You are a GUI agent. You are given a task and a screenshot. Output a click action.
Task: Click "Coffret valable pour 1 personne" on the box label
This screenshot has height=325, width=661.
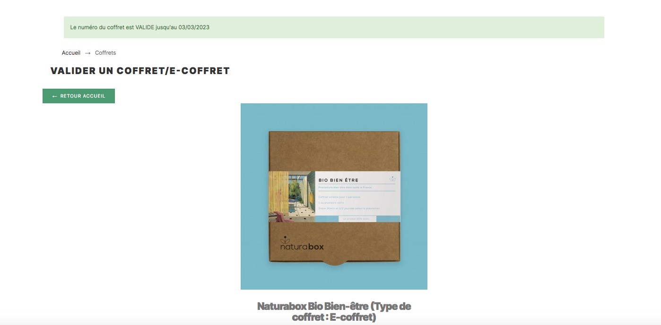click(339, 197)
